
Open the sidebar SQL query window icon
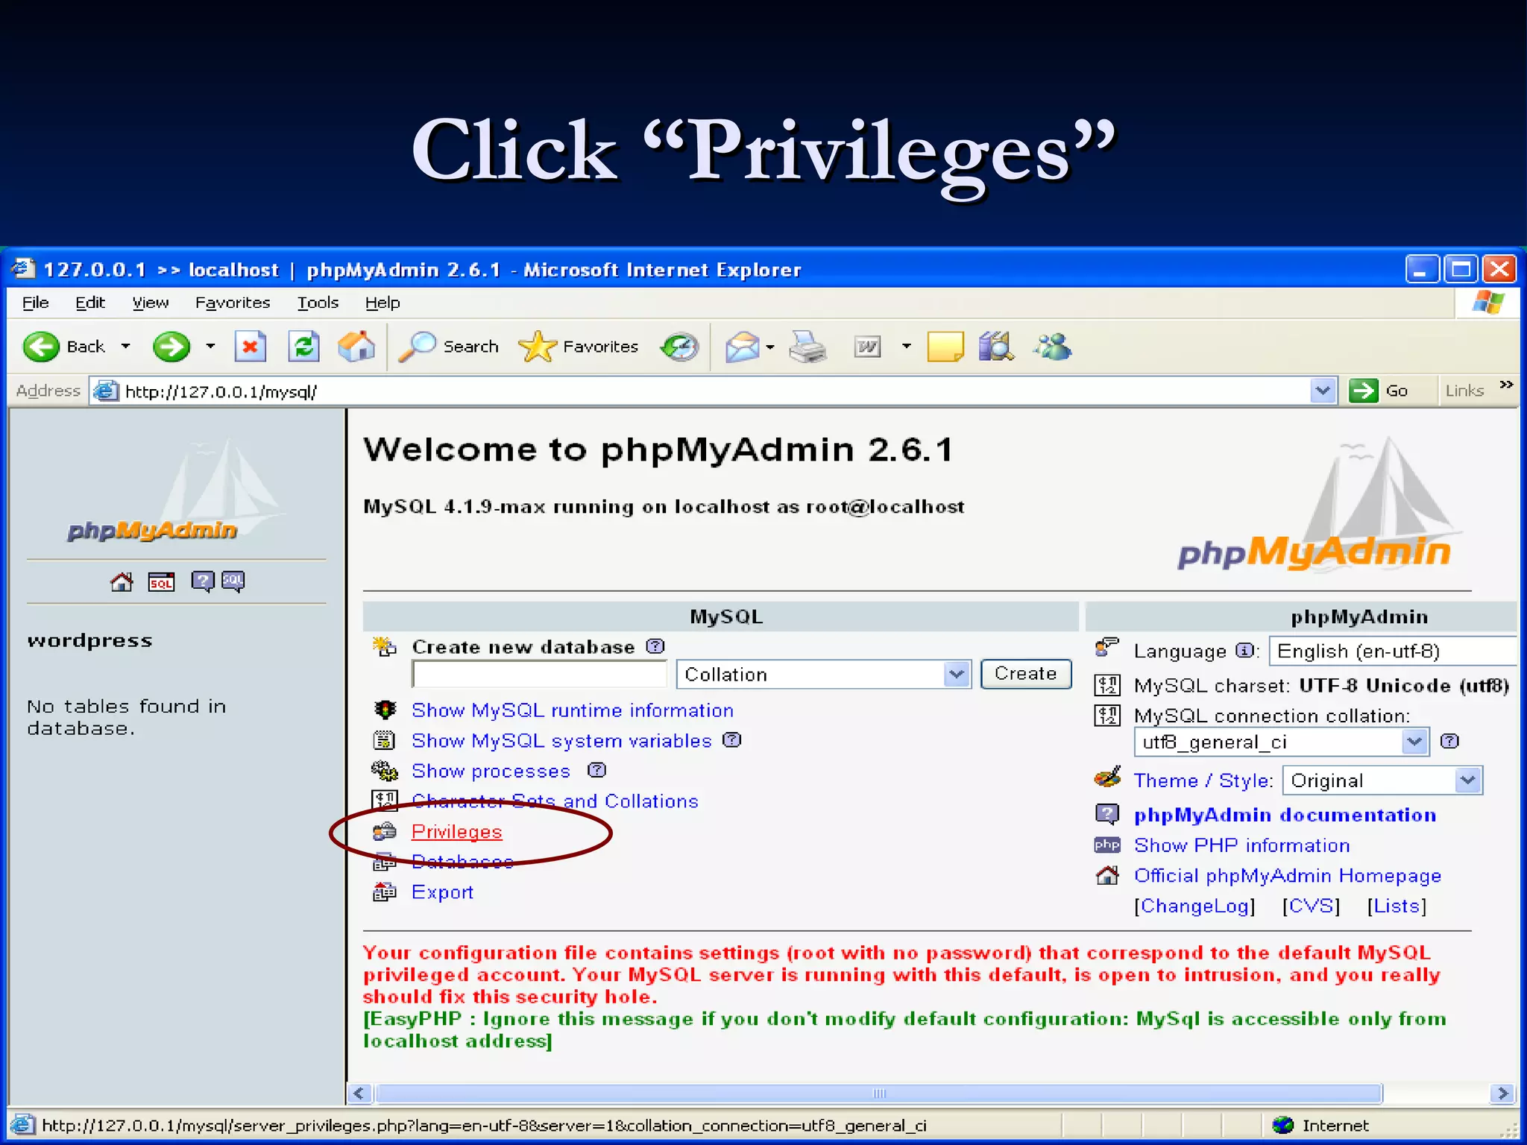(x=161, y=581)
